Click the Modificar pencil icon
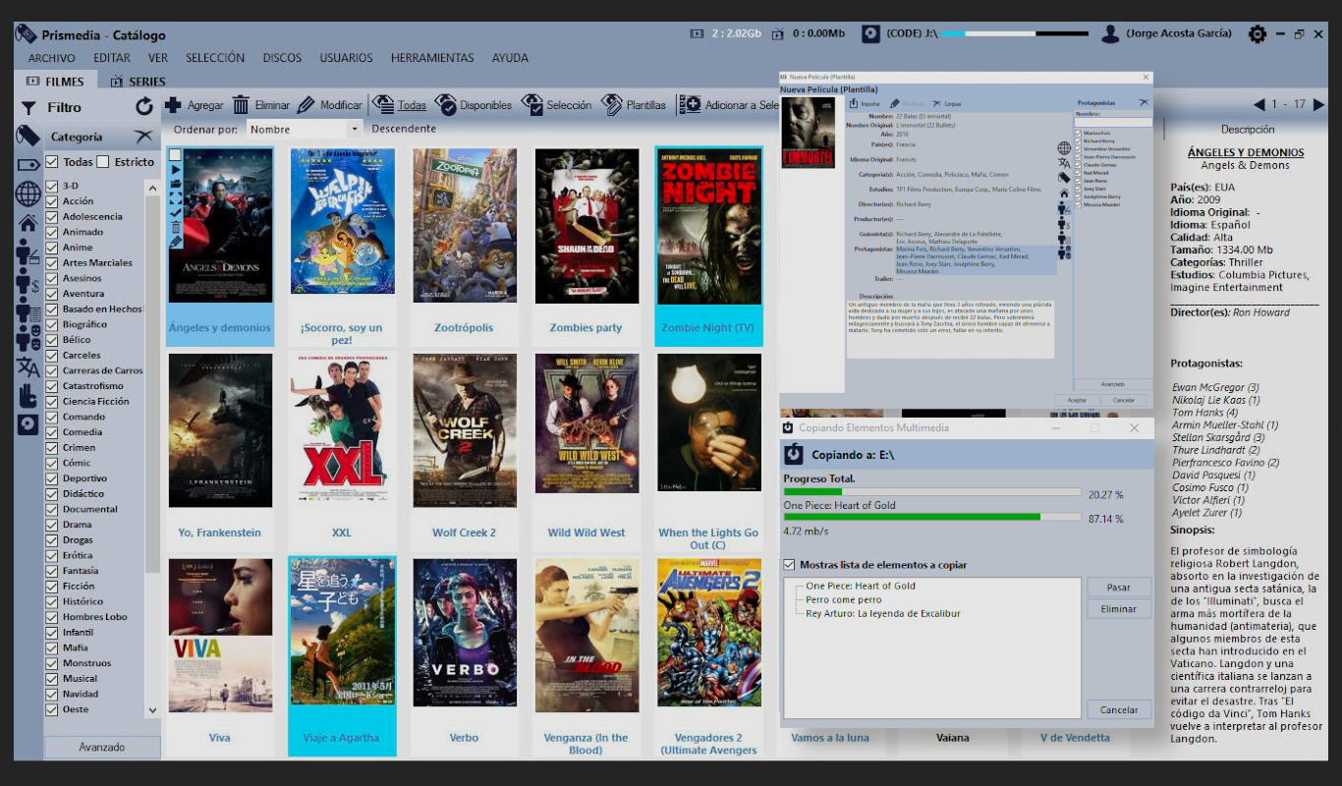 point(306,105)
